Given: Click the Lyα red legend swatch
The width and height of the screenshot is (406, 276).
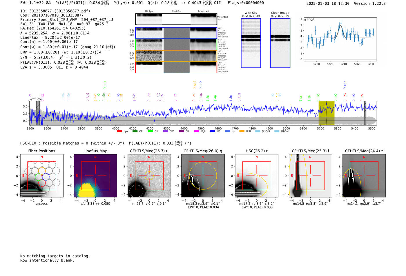Looking at the screenshot, I should pos(119,131).
